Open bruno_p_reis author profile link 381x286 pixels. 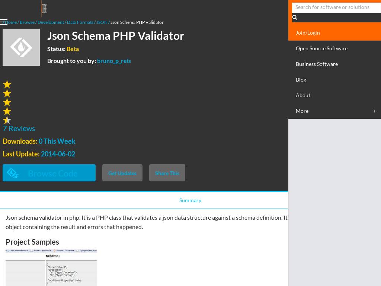coord(114,61)
